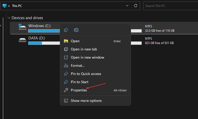This screenshot has height=119, width=198.
Task: Click the Devices and drives heading
Action: pyautogui.click(x=27, y=18)
